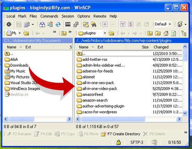The width and height of the screenshot is (192, 149).
Task: Click the blue Refresh arrows toolbar icon
Action: point(58,24)
